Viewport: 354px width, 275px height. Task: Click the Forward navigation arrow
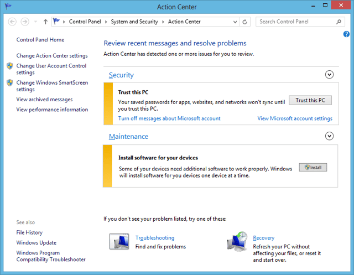coord(25,22)
